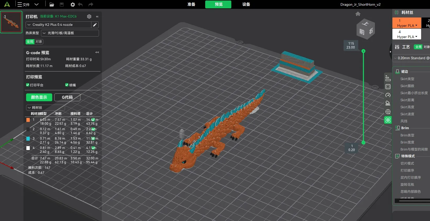Open the Creality K2 Plus 0.4 nozzle dropdown
Image resolution: width=430 pixels, height=221 pixels.
(x=58, y=25)
